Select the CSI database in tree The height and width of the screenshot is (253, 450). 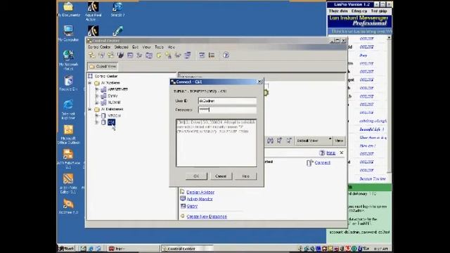(111, 122)
